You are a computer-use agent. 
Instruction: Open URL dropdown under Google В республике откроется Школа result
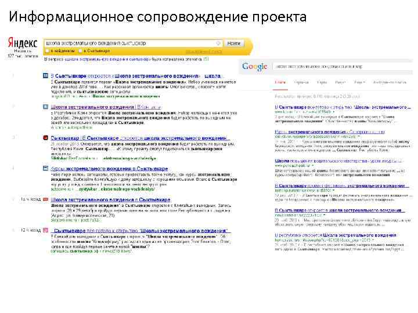372,240
